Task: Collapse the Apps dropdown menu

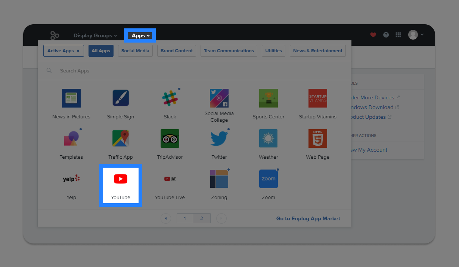Action: point(140,35)
